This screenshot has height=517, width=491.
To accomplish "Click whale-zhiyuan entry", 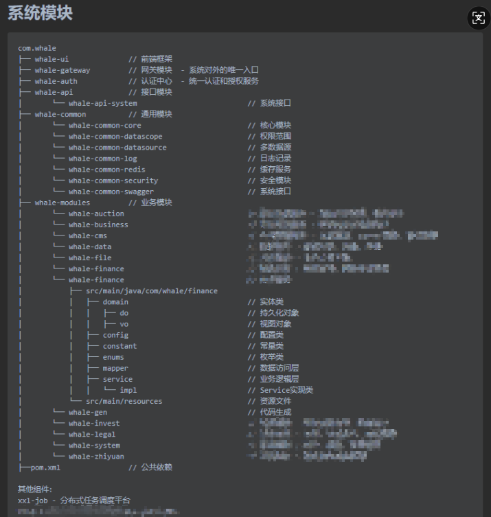I will 96,457.
